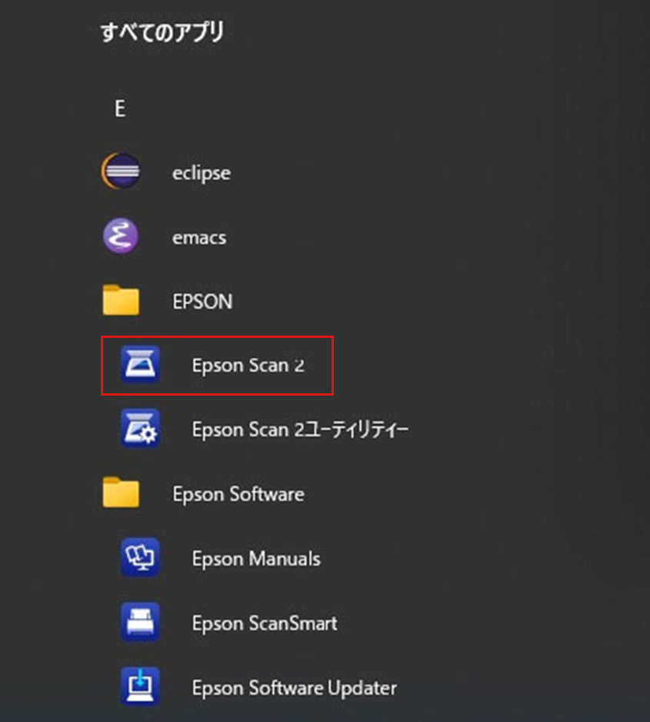Viewport: 650px width, 722px height.
Task: Click the Epson Software Updater download icon
Action: pyautogui.click(x=139, y=686)
